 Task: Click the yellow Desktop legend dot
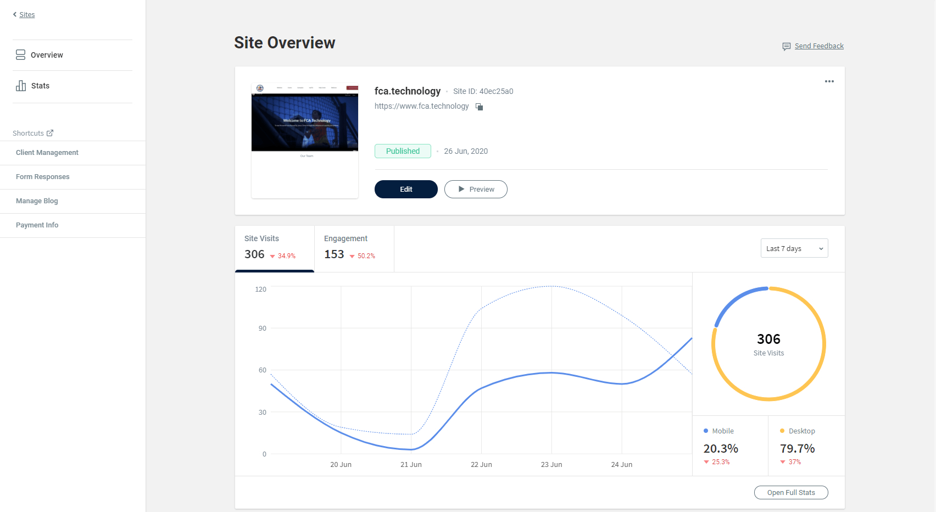782,431
